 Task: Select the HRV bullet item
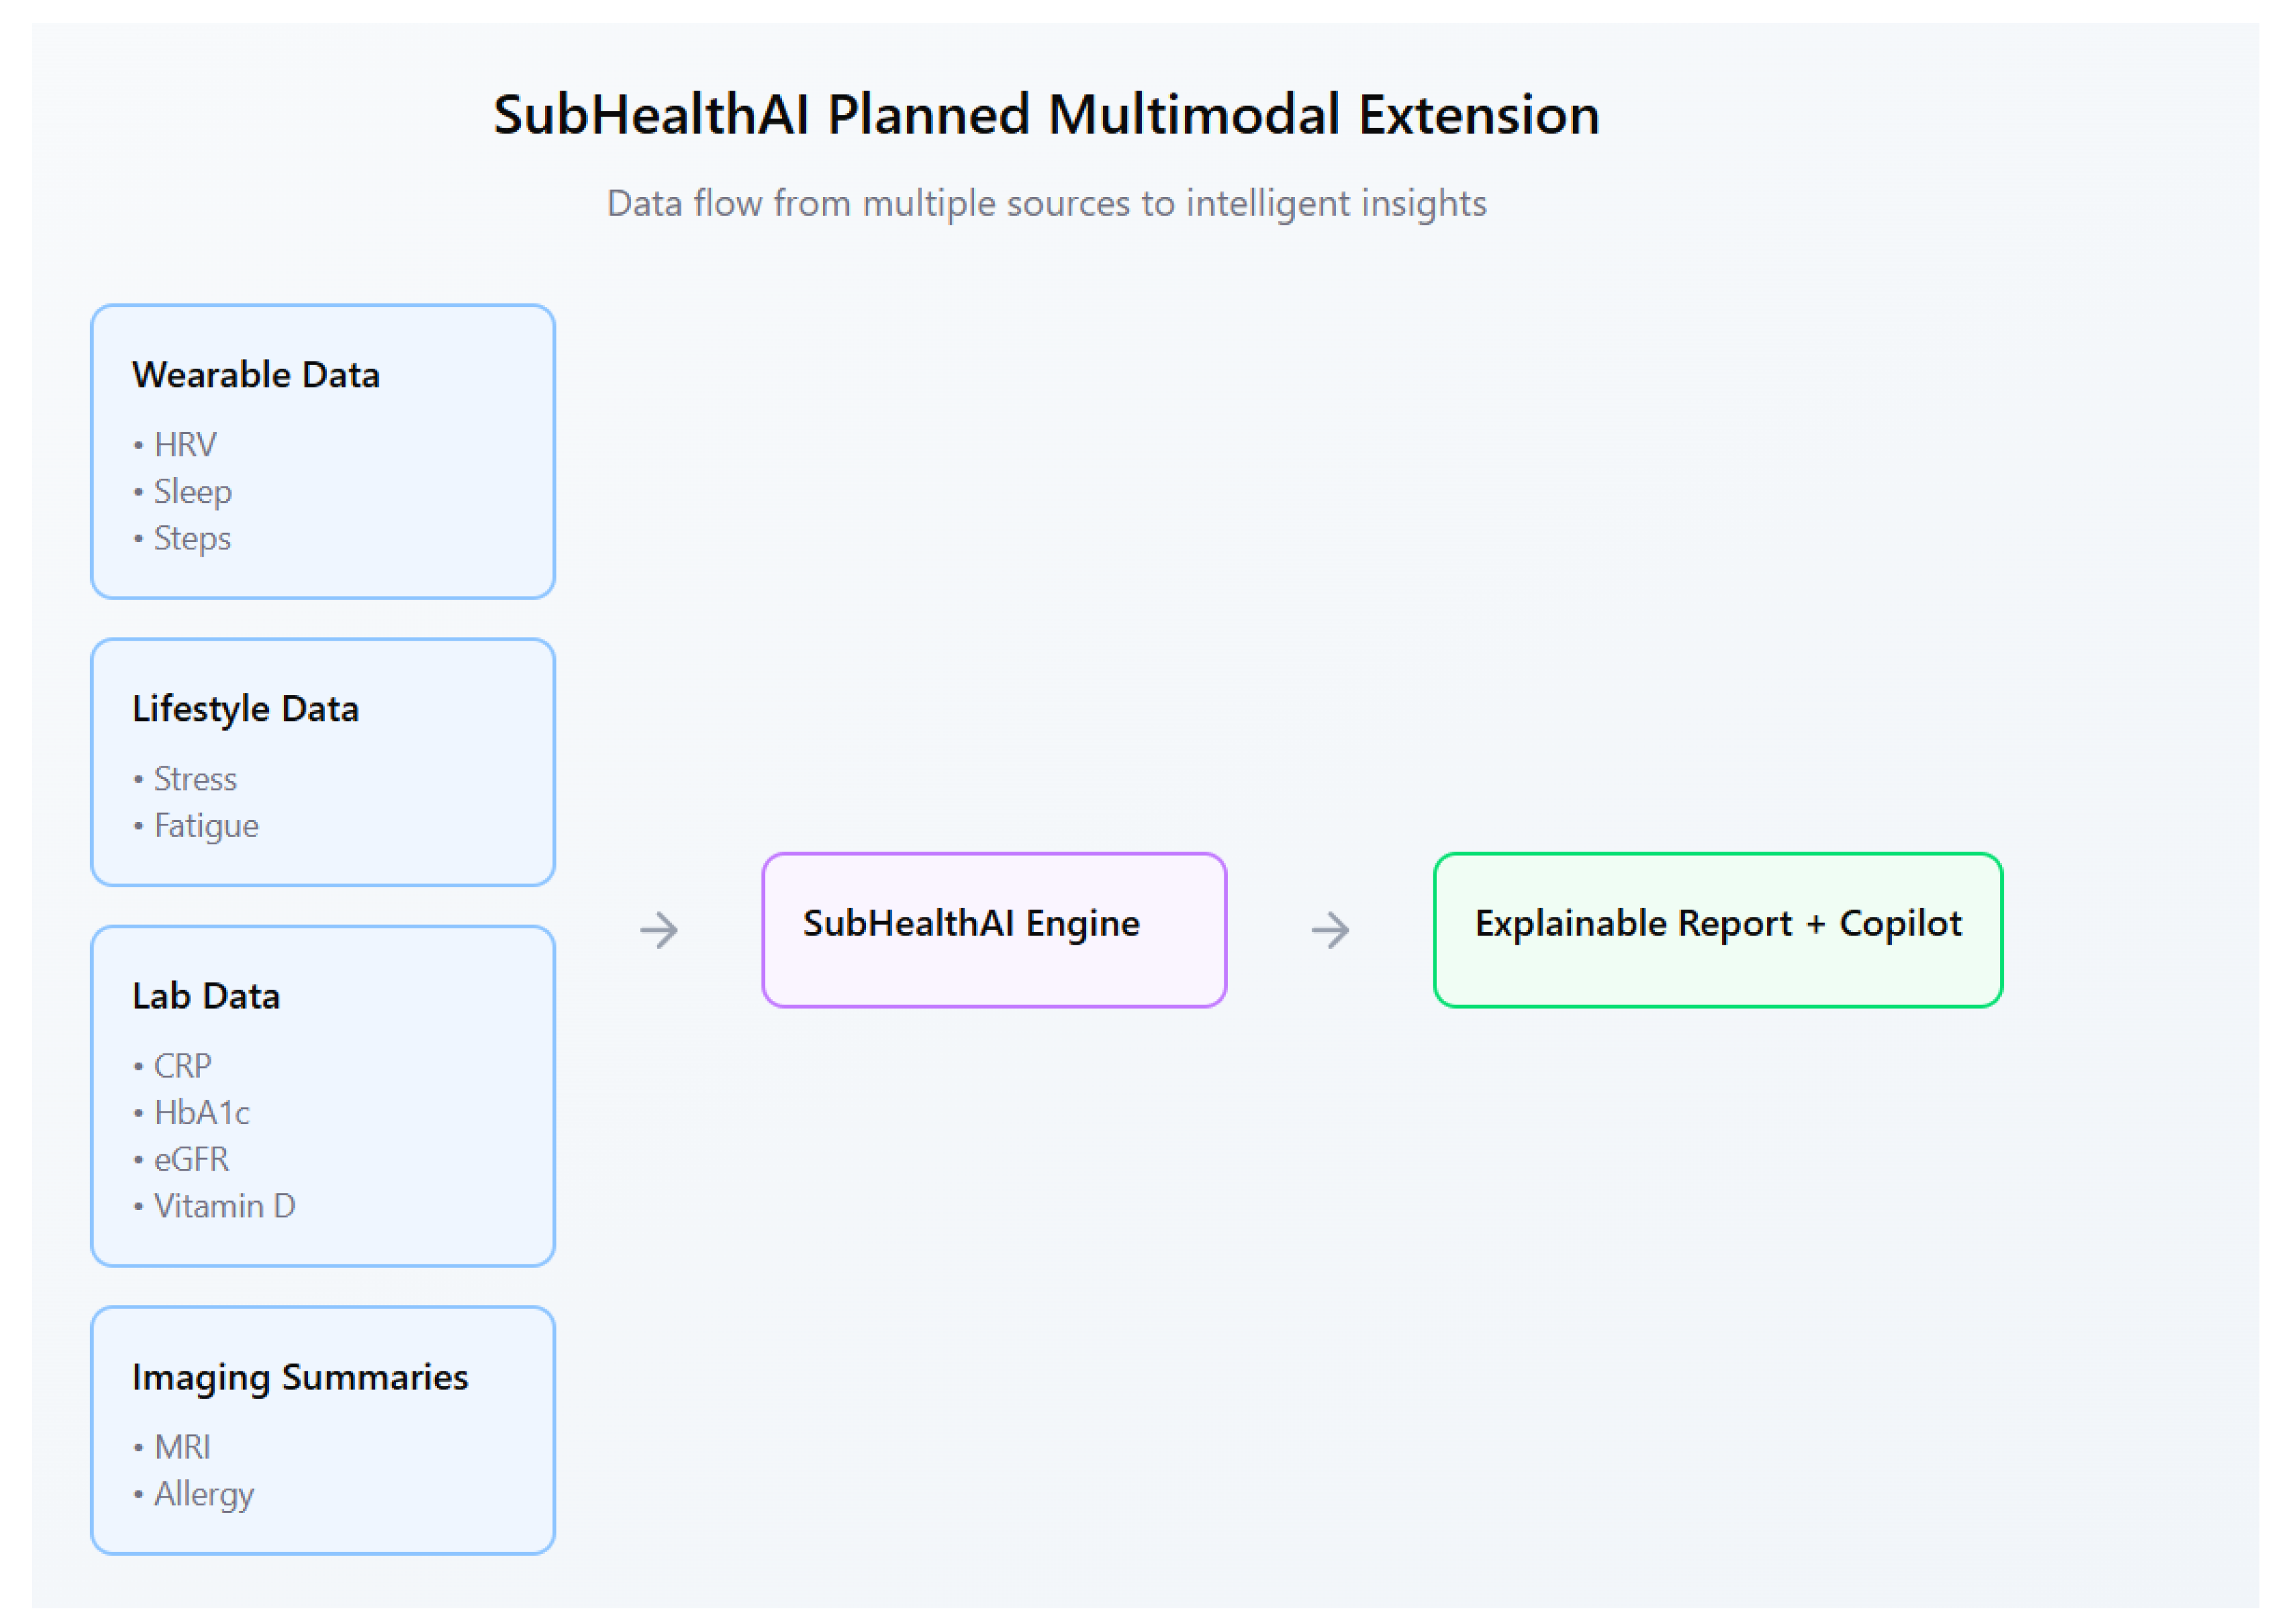pos(185,445)
